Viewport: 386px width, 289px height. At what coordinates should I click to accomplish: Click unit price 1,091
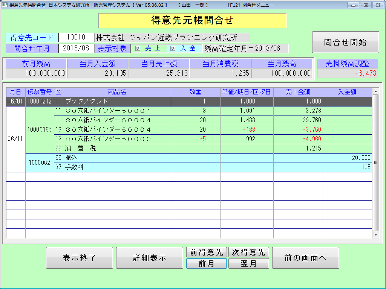pos(248,111)
